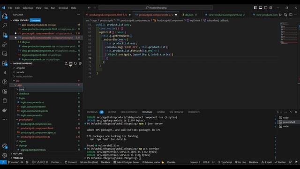Open the Remote Explorer view
Screen dimensions: 300x169
click(x=5, y=54)
